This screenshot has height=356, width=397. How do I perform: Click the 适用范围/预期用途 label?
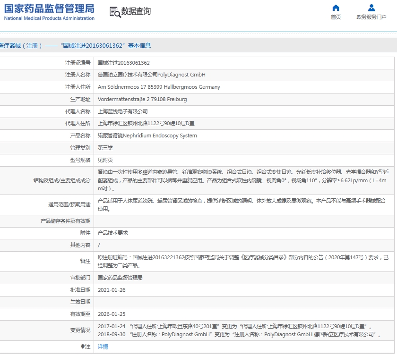pos(69,204)
